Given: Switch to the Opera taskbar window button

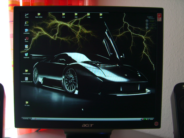Looking at the screenshot, I should [x=40, y=118].
